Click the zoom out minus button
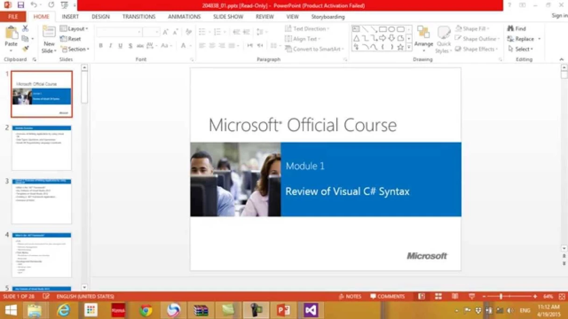 484,297
